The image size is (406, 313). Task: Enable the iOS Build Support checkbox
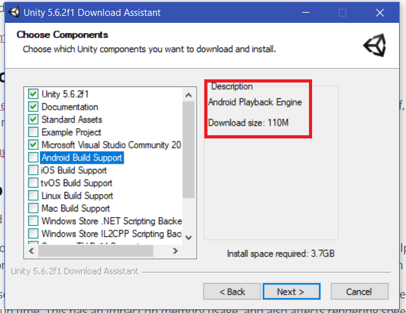point(33,170)
